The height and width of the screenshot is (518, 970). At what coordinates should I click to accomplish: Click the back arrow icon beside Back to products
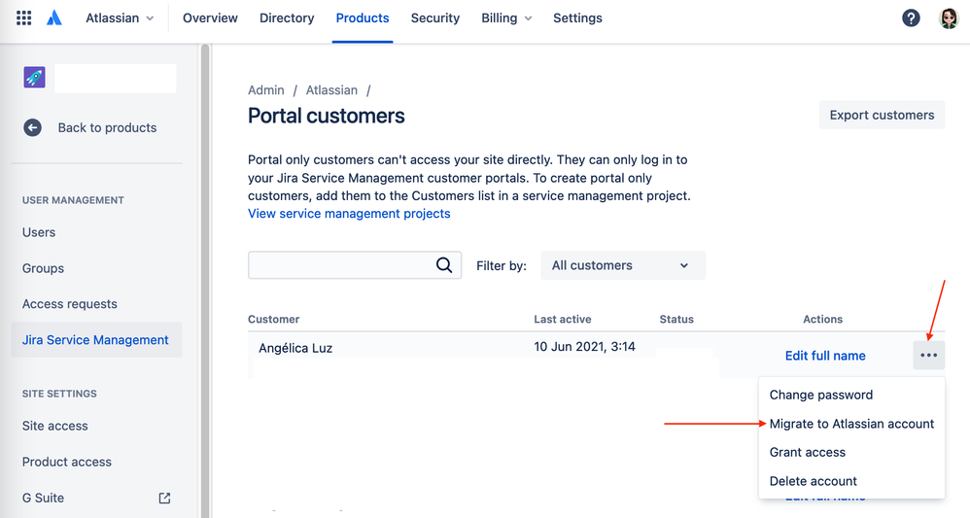pyautogui.click(x=32, y=127)
